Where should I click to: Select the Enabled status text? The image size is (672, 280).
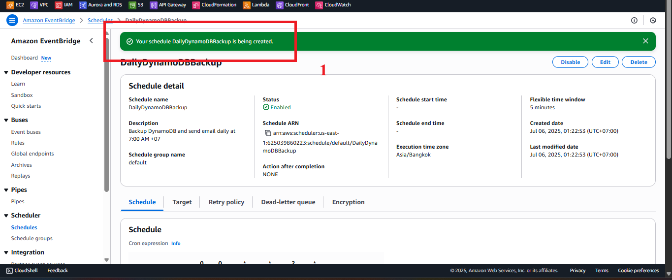click(x=281, y=107)
